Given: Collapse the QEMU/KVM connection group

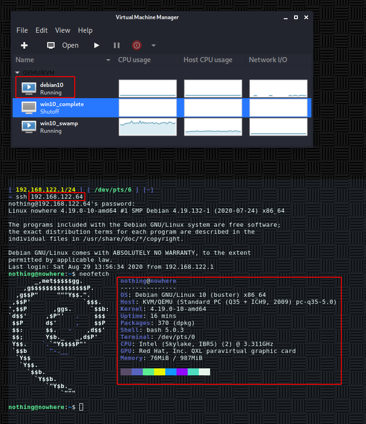Looking at the screenshot, I should [18, 73].
